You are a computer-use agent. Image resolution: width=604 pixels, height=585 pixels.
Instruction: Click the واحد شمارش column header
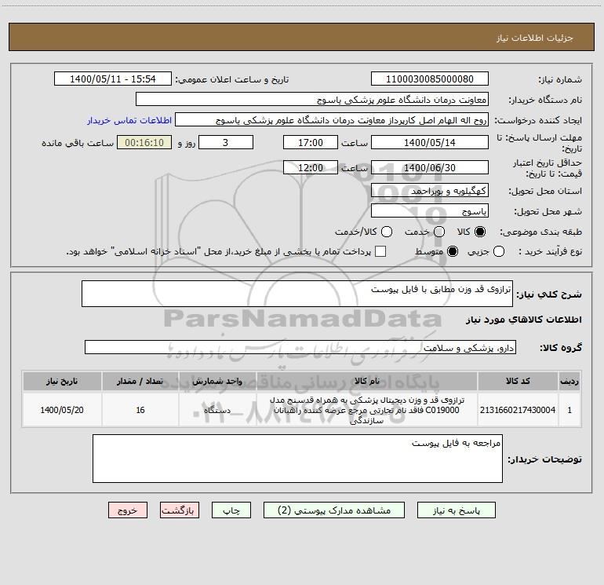click(x=217, y=381)
